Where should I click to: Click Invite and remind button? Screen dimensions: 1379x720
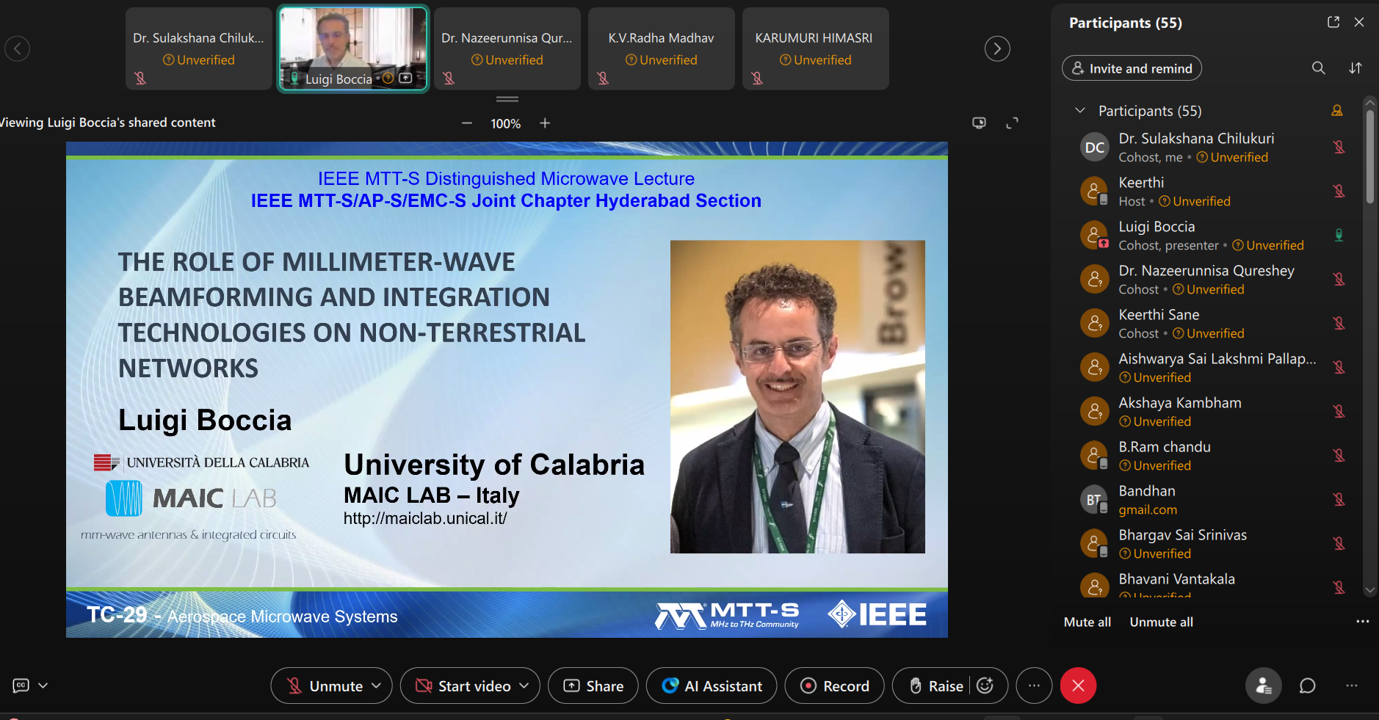[x=1131, y=68]
